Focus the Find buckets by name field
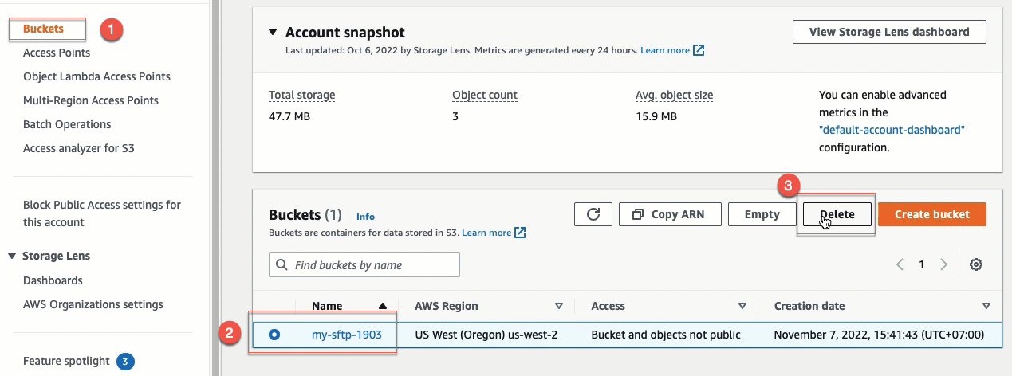Viewport: 1012px width, 376px height. 364,264
